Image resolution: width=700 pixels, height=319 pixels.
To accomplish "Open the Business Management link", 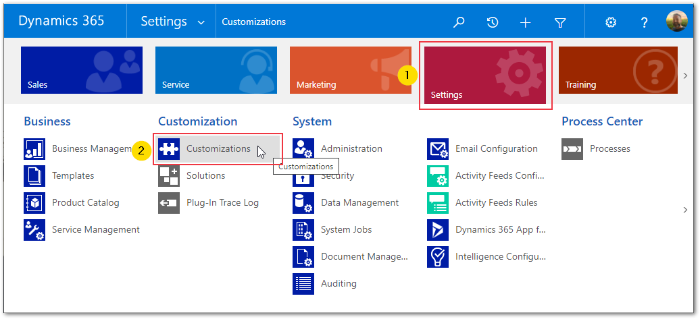I will coord(91,149).
